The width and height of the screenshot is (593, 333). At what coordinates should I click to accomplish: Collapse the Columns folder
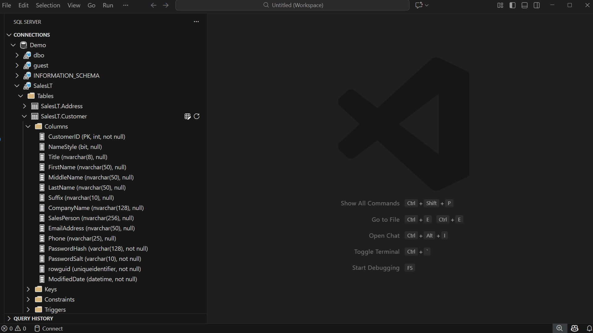[x=28, y=126]
